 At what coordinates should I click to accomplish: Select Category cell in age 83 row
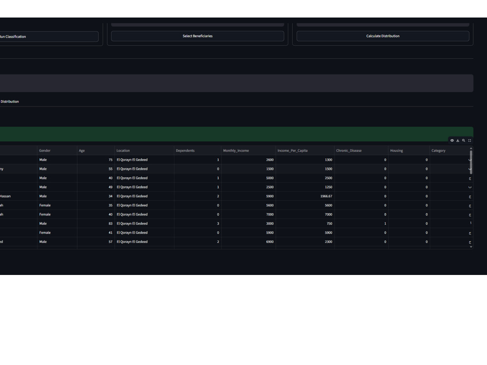451,223
